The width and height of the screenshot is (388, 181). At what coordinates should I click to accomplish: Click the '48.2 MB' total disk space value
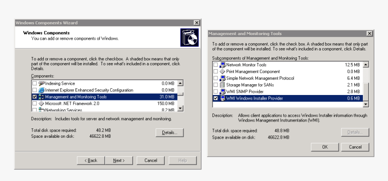(103, 130)
